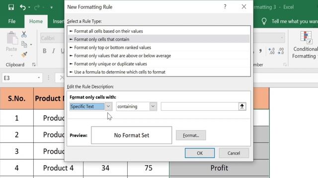Select Format only values above or below average

159,55
